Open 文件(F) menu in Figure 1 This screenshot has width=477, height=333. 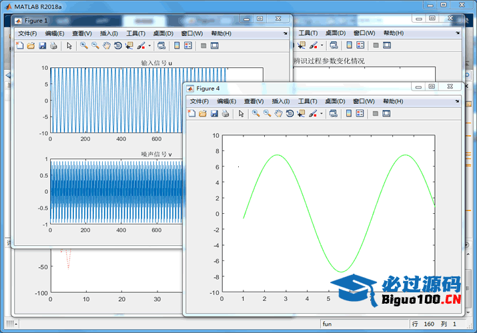tap(27, 33)
